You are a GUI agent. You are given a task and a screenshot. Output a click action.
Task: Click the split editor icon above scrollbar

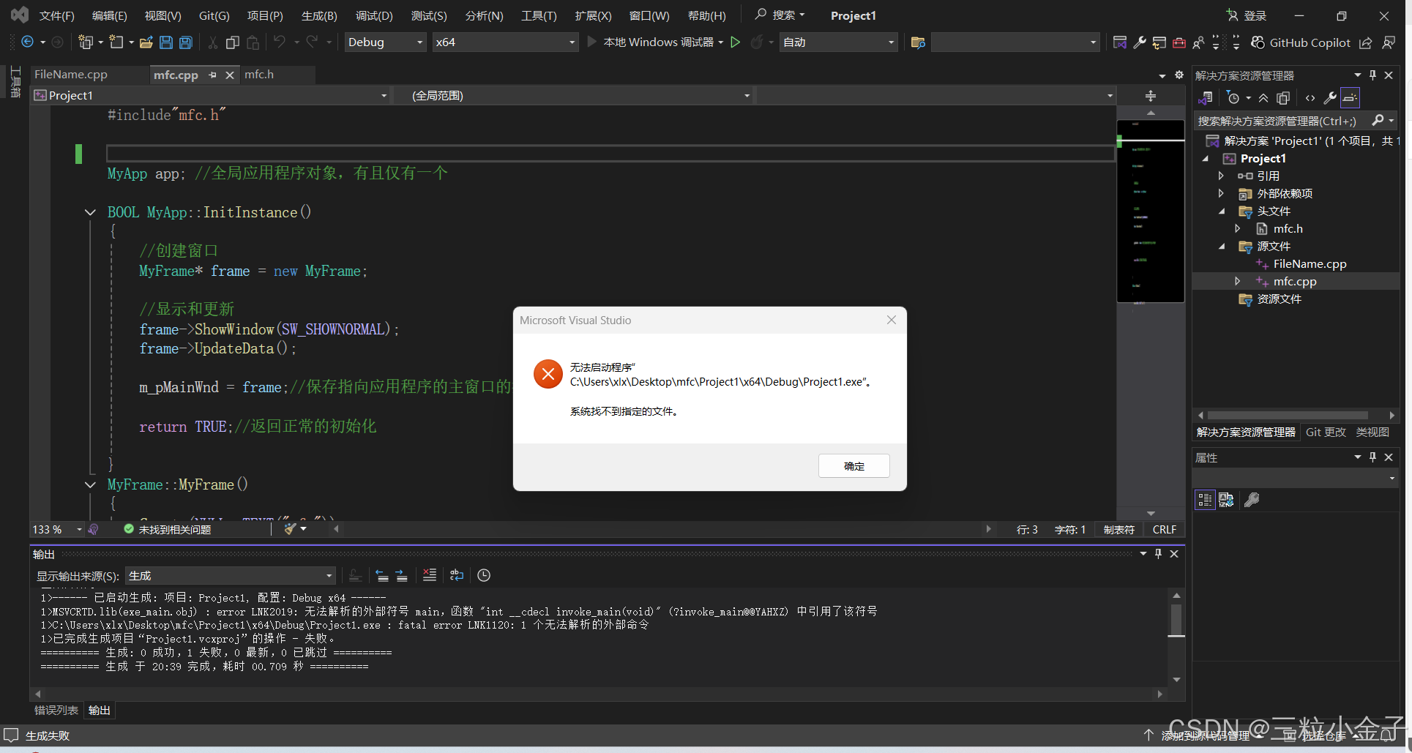tap(1151, 96)
